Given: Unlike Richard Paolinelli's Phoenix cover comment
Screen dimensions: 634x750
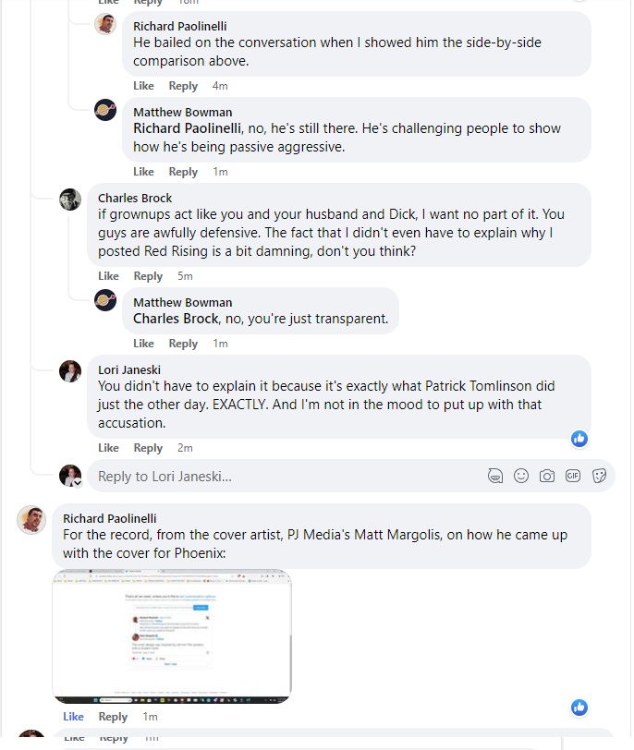Looking at the screenshot, I should click(73, 717).
